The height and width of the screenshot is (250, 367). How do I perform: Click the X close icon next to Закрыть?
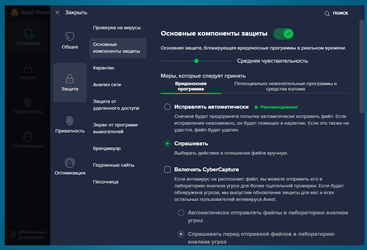[57, 12]
